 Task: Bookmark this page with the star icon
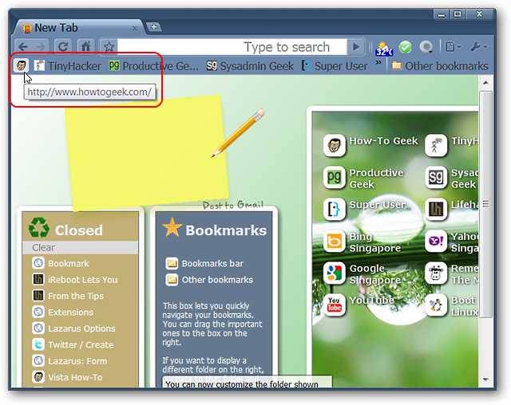click(109, 46)
